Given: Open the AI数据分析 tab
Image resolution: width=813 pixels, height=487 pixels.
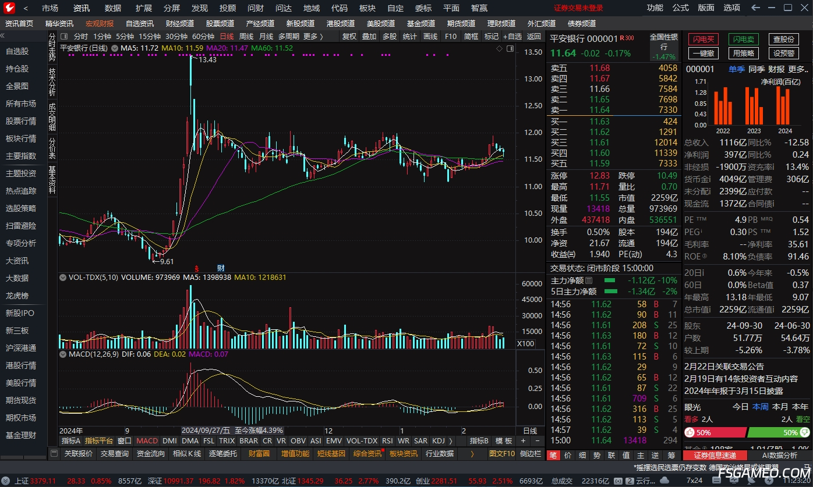Looking at the screenshot, I should (x=780, y=455).
